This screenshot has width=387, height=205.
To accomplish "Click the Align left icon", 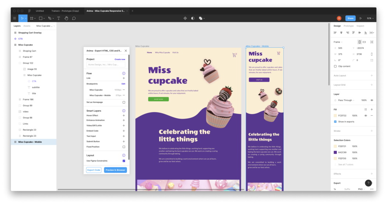I will 335,32.
